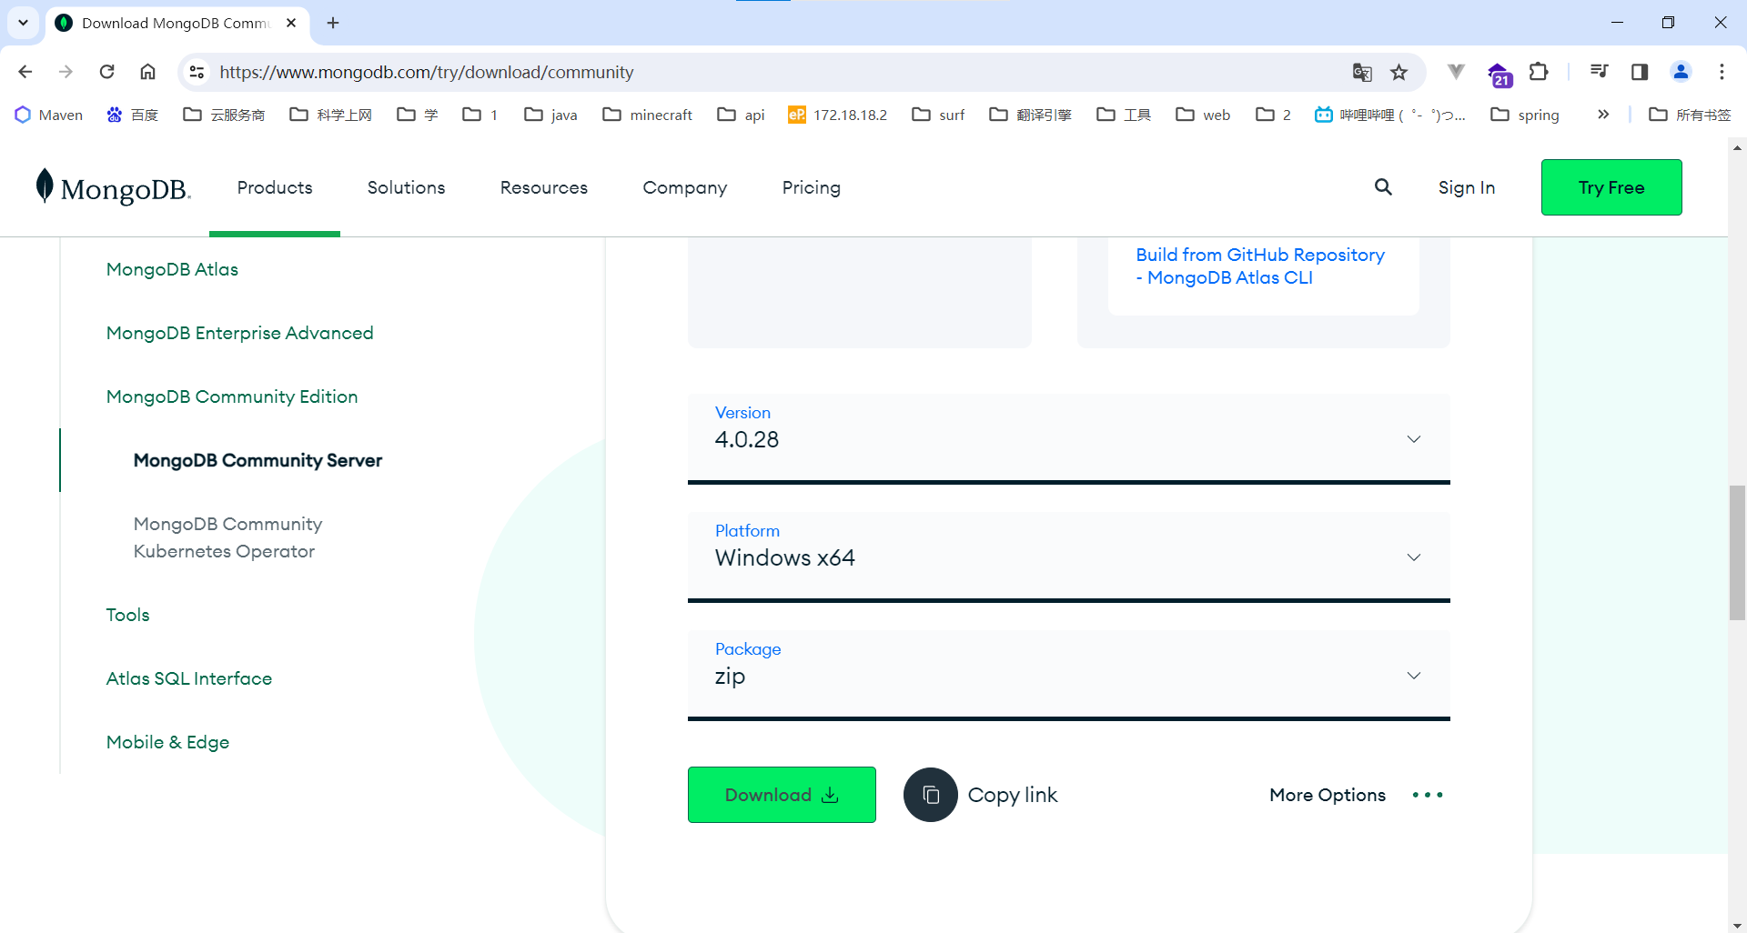Open the extensions puzzle icon
1747x933 pixels.
[1539, 72]
